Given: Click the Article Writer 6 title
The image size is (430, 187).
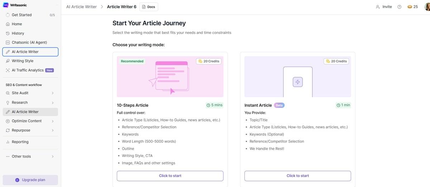Looking at the screenshot, I should tap(121, 7).
